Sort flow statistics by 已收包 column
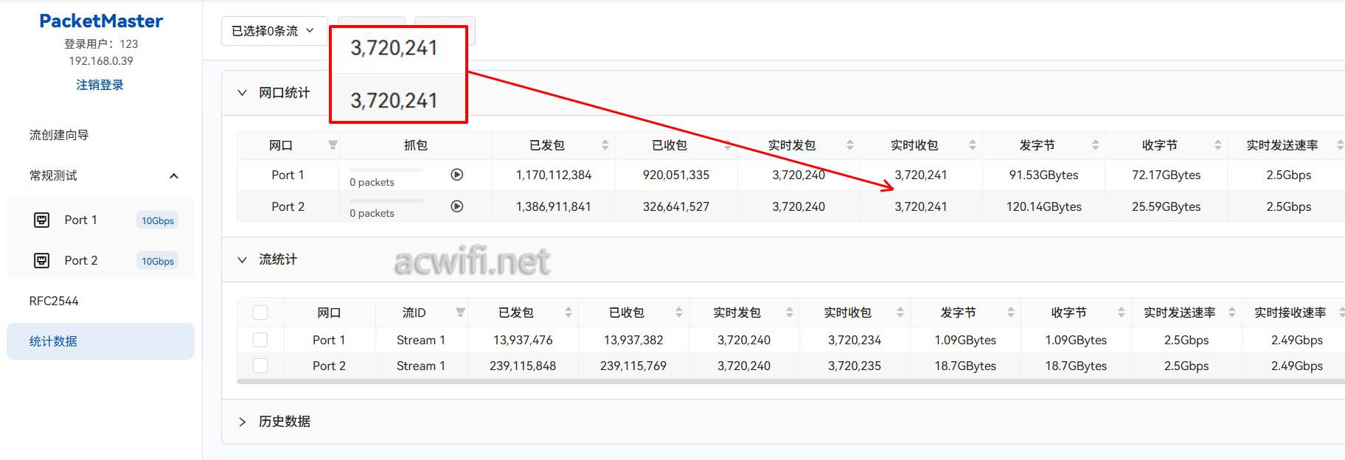 point(678,313)
